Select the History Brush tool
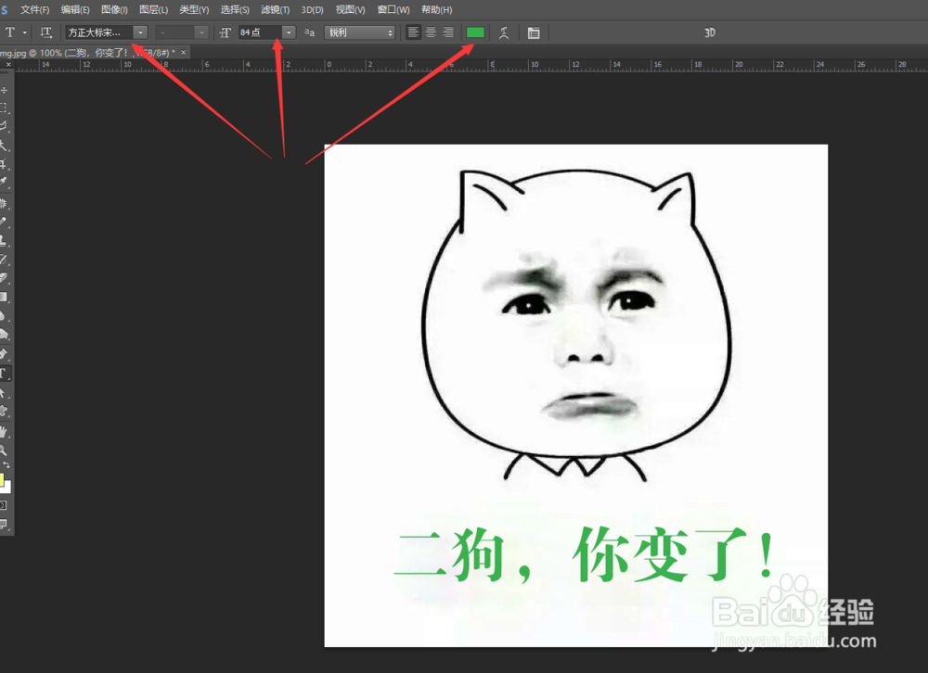The image size is (928, 673). 4,259
